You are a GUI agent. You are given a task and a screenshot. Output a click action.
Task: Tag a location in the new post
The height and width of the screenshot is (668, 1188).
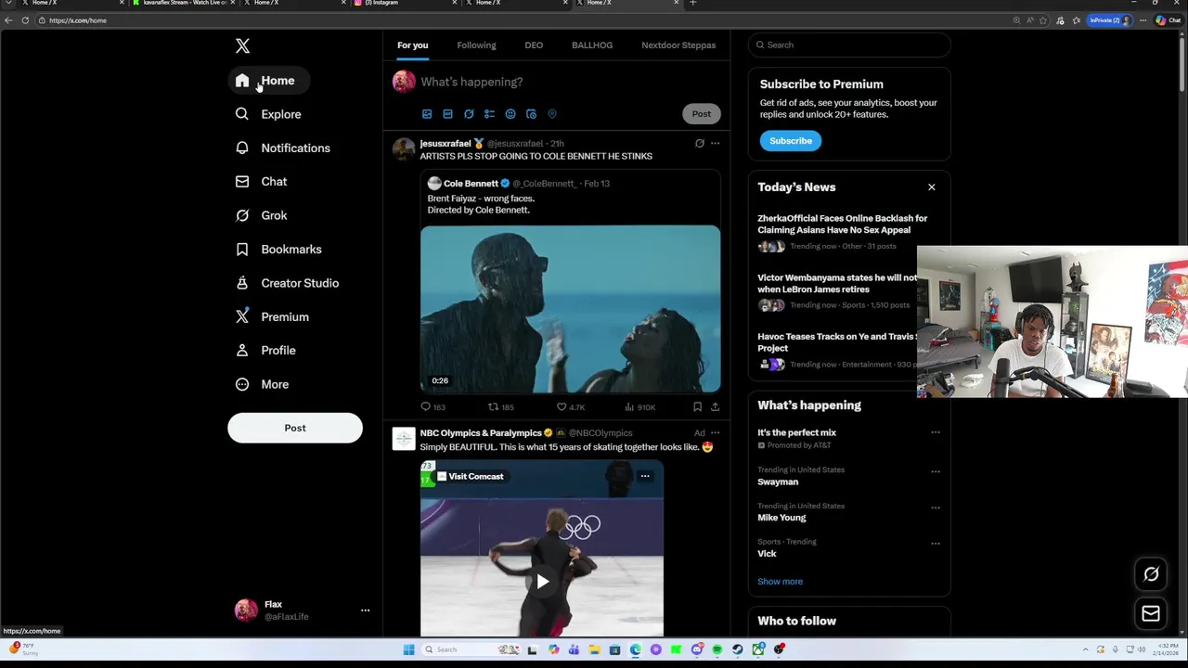552,114
